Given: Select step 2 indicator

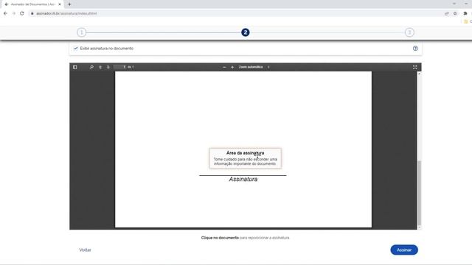Looking at the screenshot, I should (x=246, y=32).
